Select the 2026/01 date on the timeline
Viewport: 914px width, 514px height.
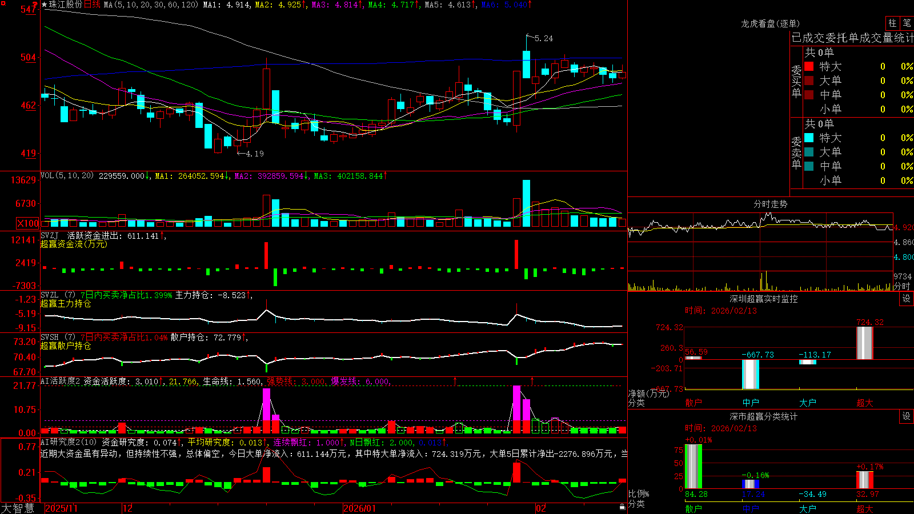point(359,508)
